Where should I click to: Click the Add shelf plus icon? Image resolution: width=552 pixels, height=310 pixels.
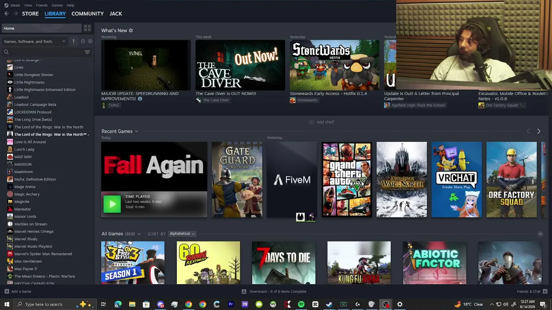pos(311,122)
